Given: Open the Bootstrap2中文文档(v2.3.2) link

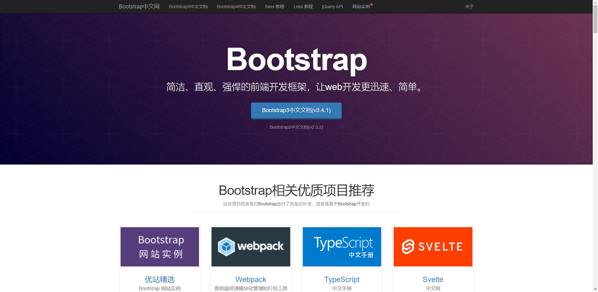Looking at the screenshot, I should pyautogui.click(x=296, y=127).
